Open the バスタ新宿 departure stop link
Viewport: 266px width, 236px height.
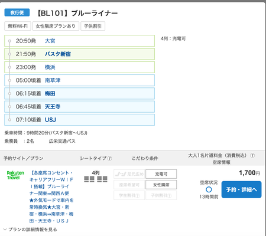click(58, 54)
